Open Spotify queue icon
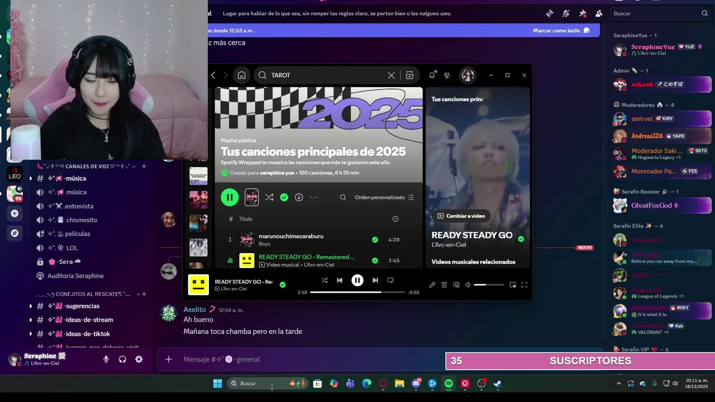Viewport: 715px width, 402px height. tap(444, 285)
